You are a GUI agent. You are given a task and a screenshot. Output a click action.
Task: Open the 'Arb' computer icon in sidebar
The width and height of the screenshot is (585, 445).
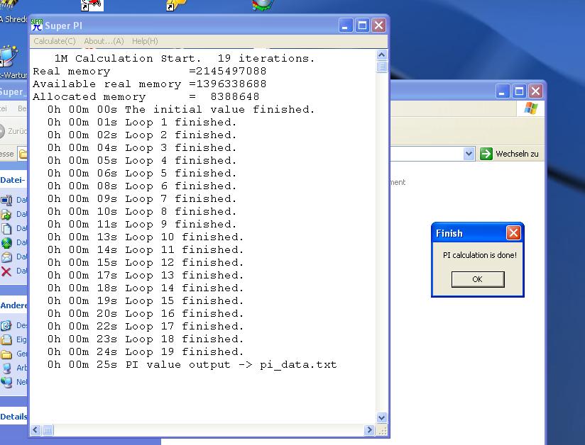[x=6, y=368]
